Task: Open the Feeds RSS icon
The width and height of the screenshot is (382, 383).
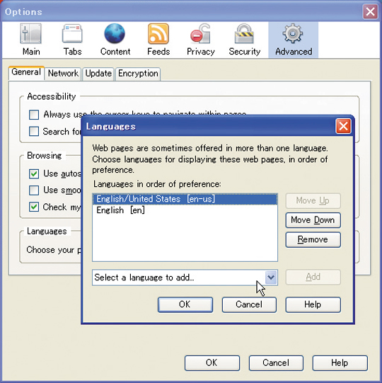Action: tap(158, 34)
